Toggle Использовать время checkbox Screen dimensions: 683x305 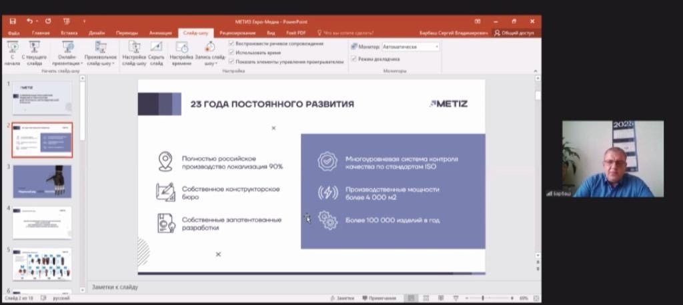231,52
